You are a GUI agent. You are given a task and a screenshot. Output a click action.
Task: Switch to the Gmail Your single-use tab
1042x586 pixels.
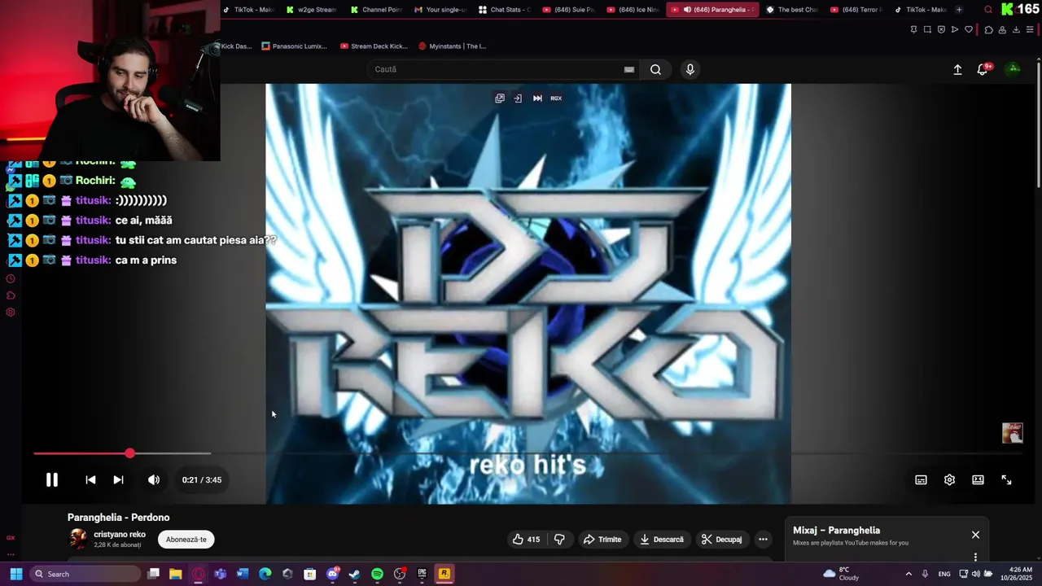click(x=440, y=10)
